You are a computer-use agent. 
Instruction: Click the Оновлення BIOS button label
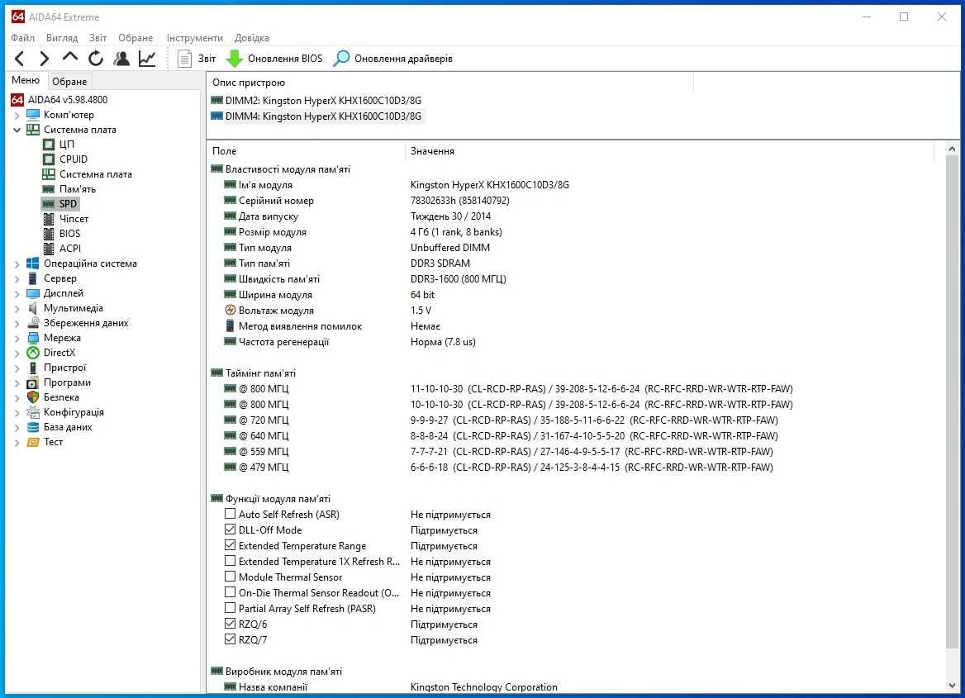tap(285, 59)
